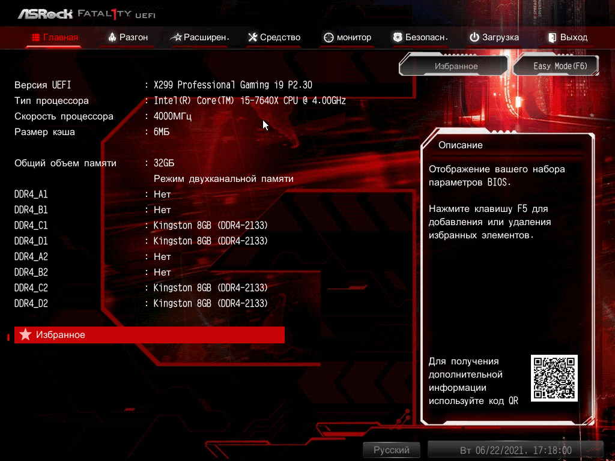Click the Средство wrench icon

tap(253, 37)
